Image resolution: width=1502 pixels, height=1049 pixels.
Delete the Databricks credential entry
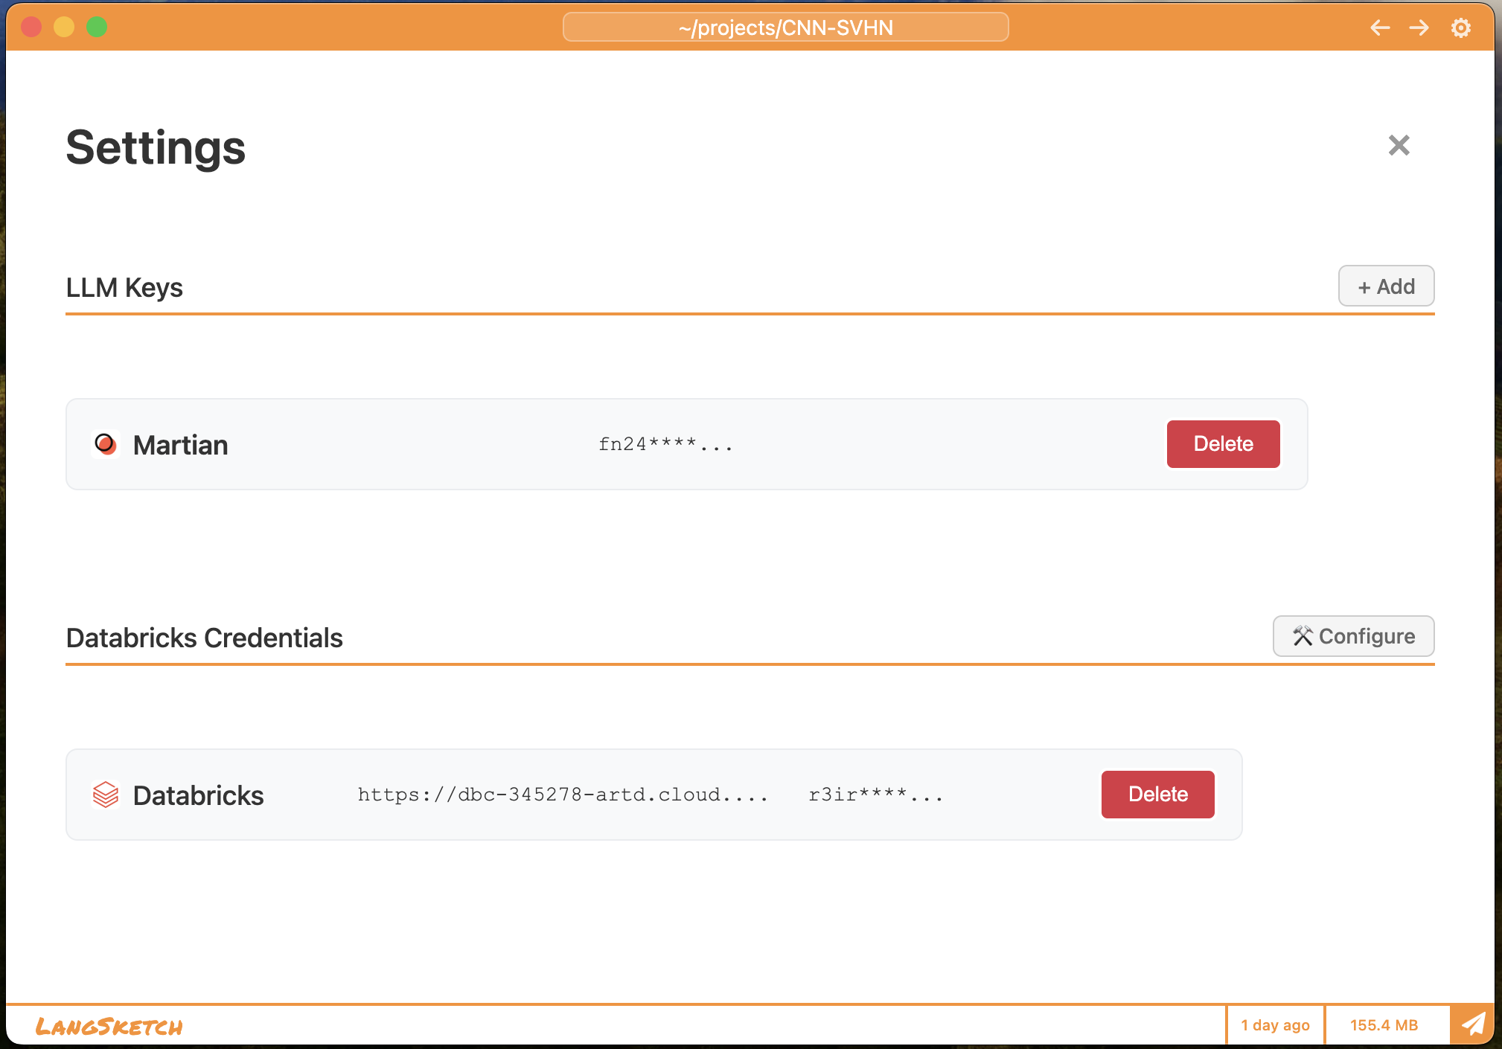tap(1157, 795)
